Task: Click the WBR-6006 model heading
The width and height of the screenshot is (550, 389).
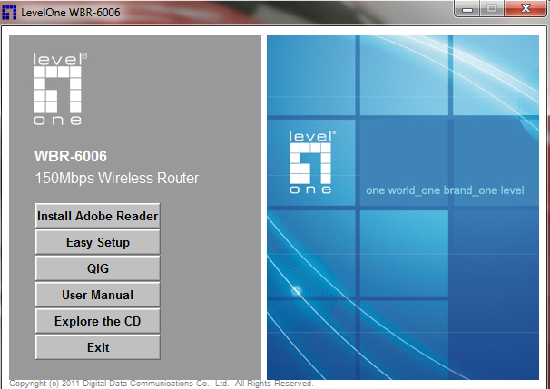Action: coord(71,156)
